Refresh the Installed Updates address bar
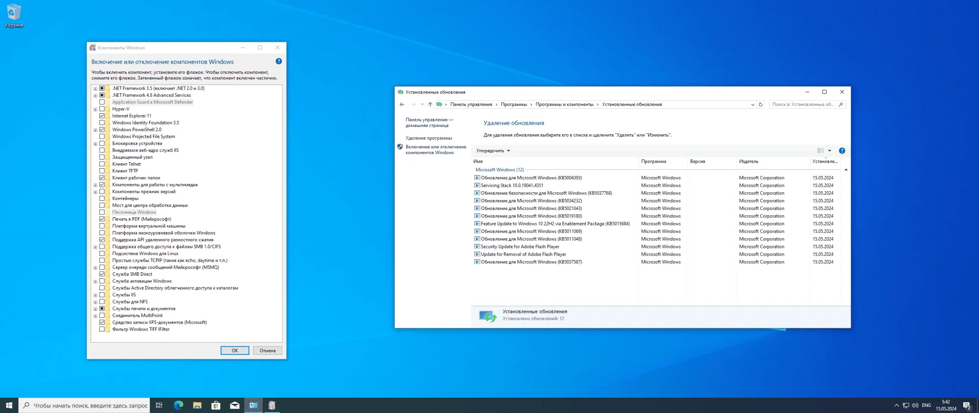The width and height of the screenshot is (979, 413). pyautogui.click(x=760, y=105)
